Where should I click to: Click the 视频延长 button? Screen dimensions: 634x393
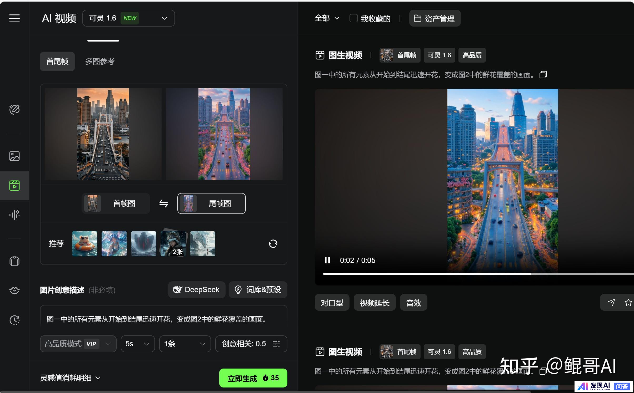374,303
